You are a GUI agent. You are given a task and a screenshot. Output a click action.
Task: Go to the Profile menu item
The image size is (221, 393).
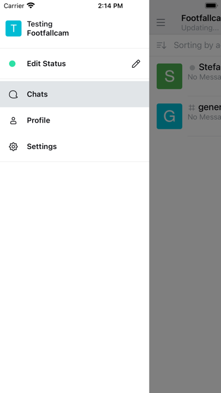[74, 121]
